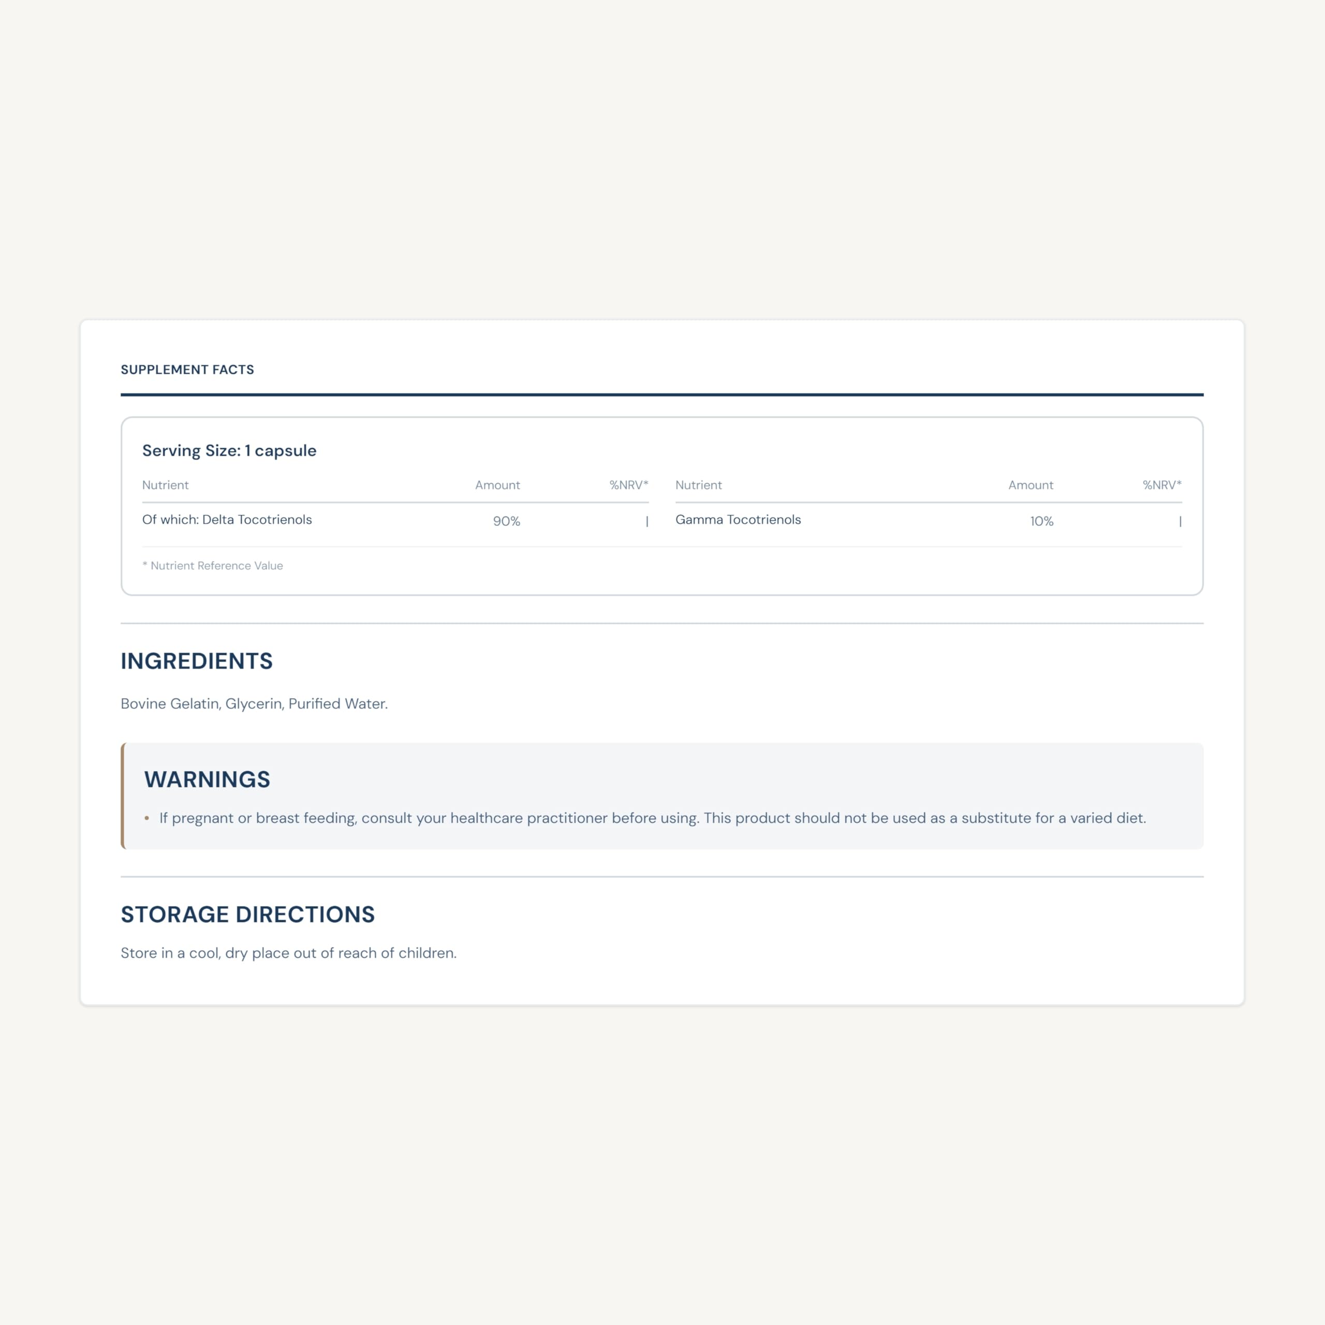Click the 10% amount value

point(1041,521)
